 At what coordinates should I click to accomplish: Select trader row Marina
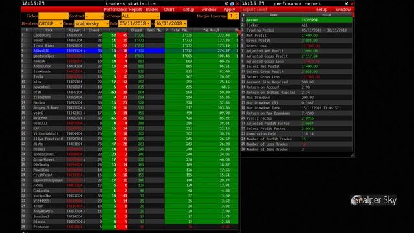click(129, 102)
